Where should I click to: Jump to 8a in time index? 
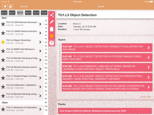[46, 53]
